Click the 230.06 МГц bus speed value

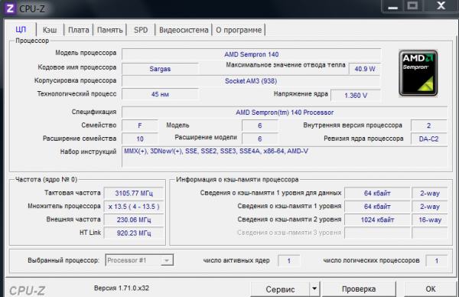pos(134,220)
